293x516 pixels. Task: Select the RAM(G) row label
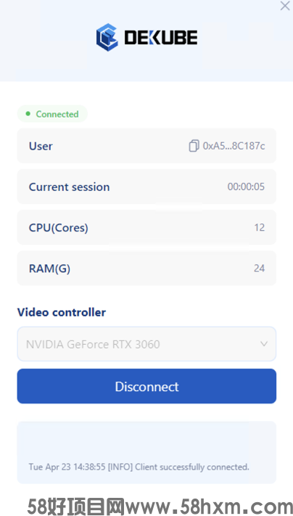click(x=49, y=269)
